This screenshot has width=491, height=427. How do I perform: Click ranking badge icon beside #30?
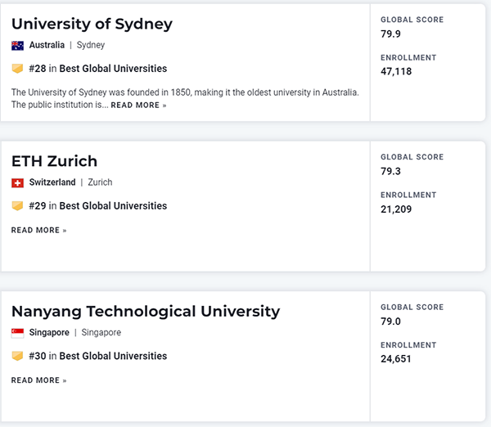(17, 357)
